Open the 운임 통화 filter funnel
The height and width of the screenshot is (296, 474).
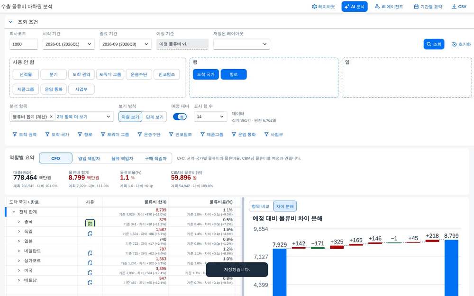point(234,135)
